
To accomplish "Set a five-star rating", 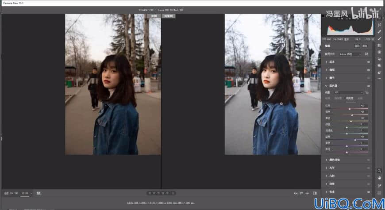I will [167, 193].
